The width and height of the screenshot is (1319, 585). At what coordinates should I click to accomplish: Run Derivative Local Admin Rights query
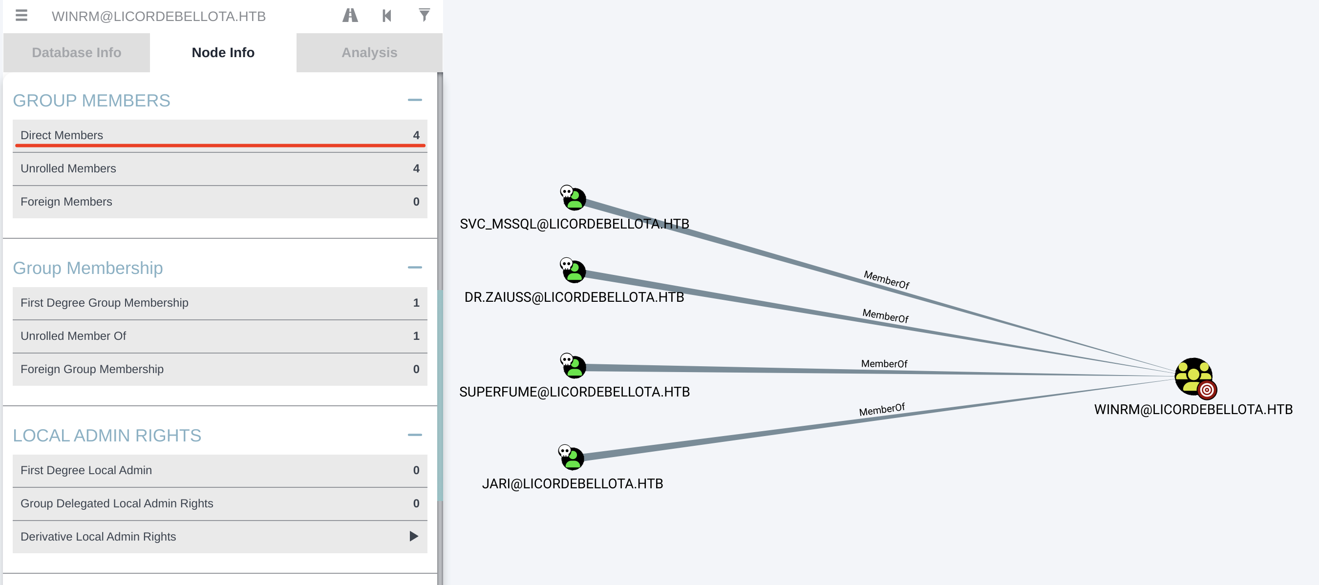(x=413, y=536)
